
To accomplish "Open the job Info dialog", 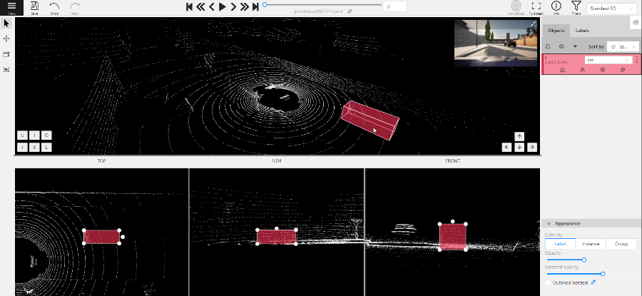I will [556, 7].
